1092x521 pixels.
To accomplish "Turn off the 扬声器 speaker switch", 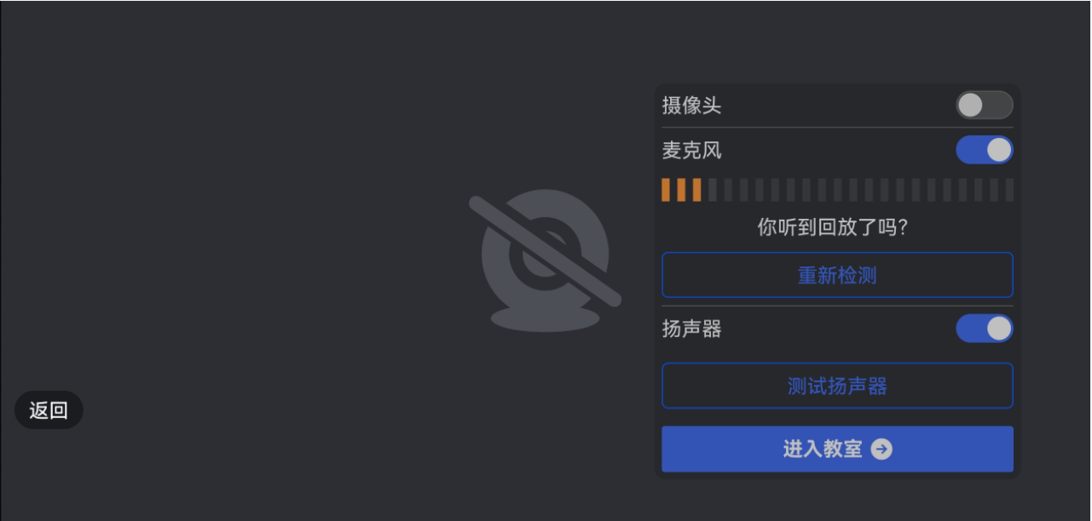I will (984, 328).
